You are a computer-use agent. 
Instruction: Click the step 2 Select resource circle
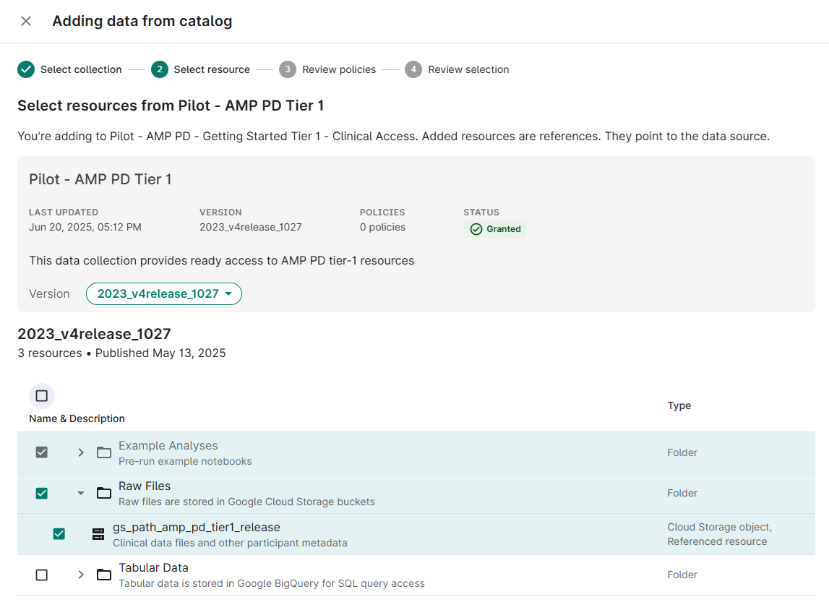click(x=159, y=69)
